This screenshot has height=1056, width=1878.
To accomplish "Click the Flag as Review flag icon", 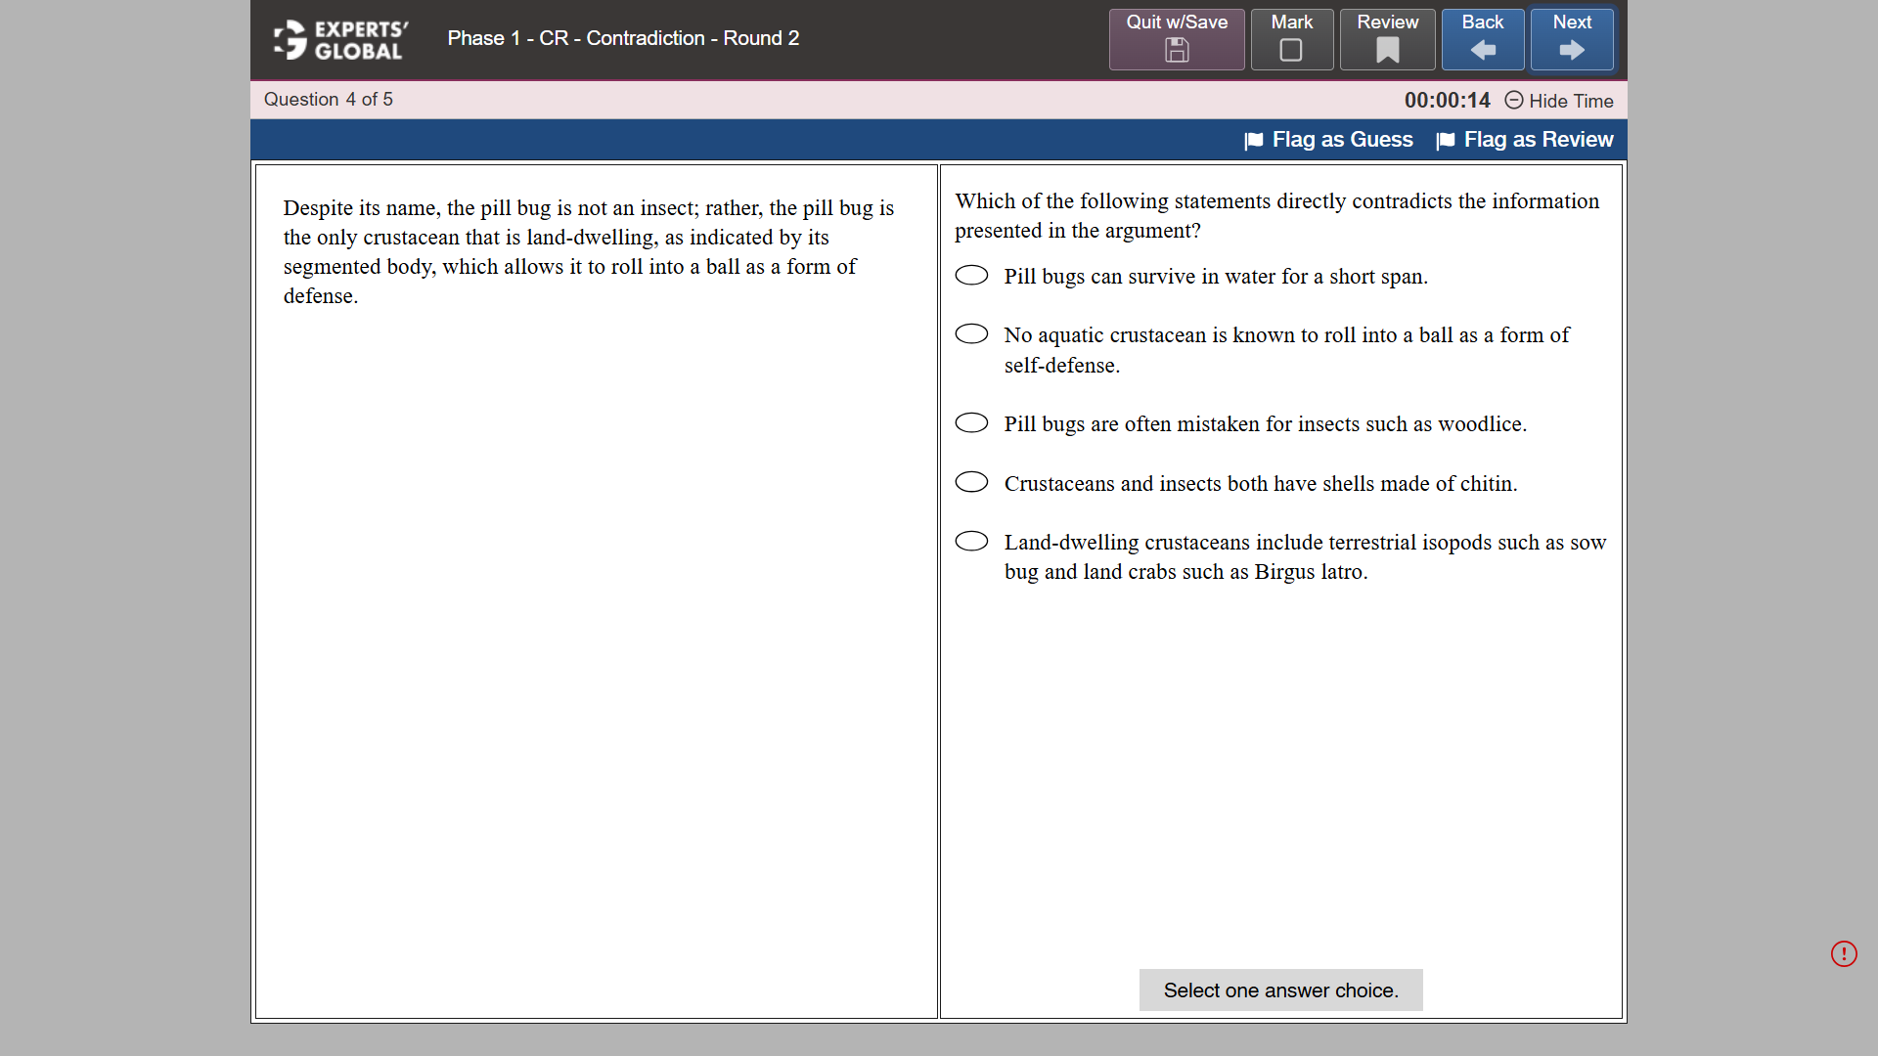I will (x=1446, y=140).
